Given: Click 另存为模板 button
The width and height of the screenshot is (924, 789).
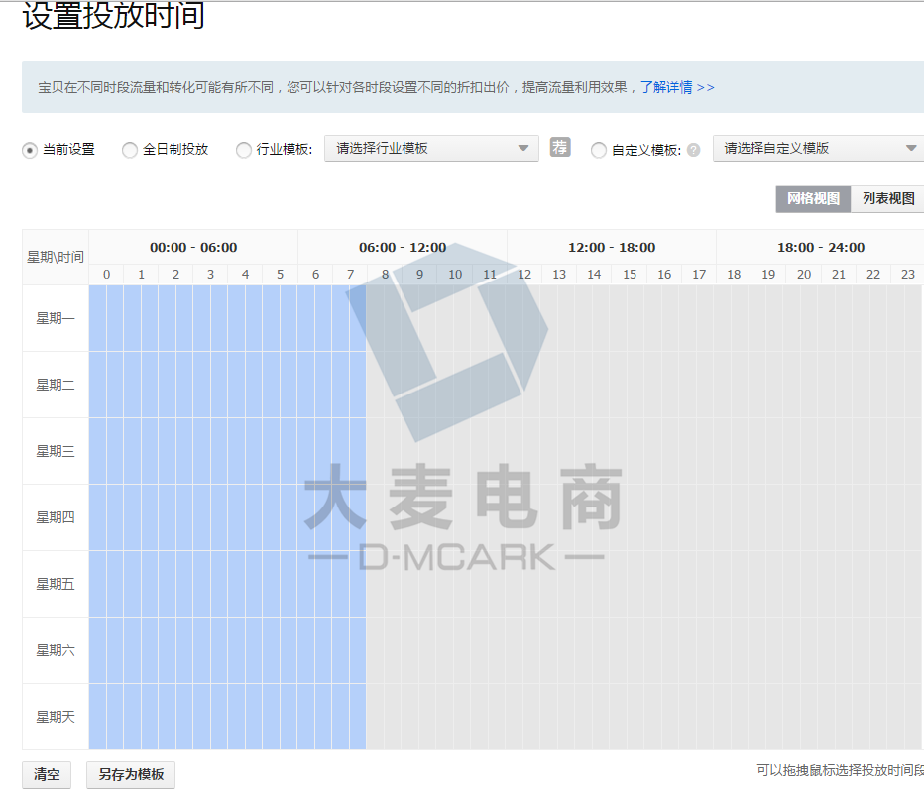Looking at the screenshot, I should pyautogui.click(x=131, y=775).
